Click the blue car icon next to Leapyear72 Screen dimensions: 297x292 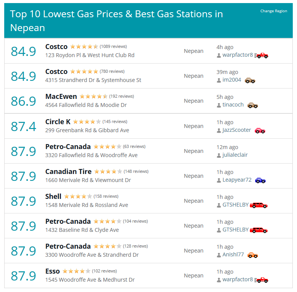(260, 180)
